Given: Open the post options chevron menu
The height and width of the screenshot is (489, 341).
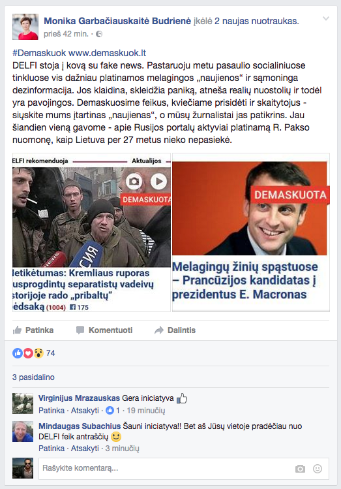Looking at the screenshot, I should (326, 19).
